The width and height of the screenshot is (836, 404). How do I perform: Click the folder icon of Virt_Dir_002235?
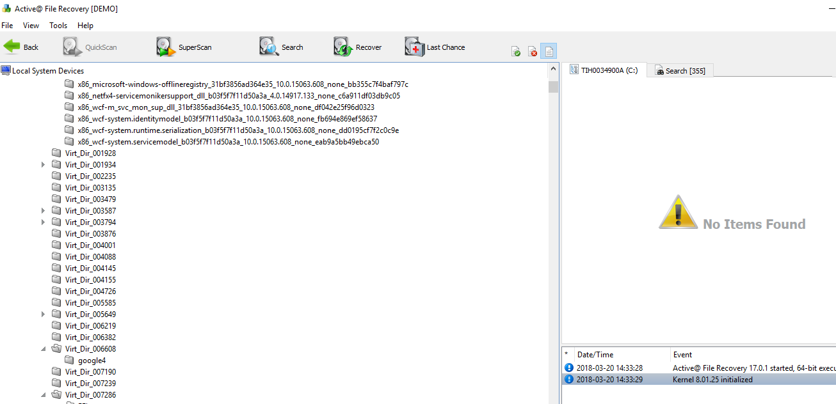(56, 176)
